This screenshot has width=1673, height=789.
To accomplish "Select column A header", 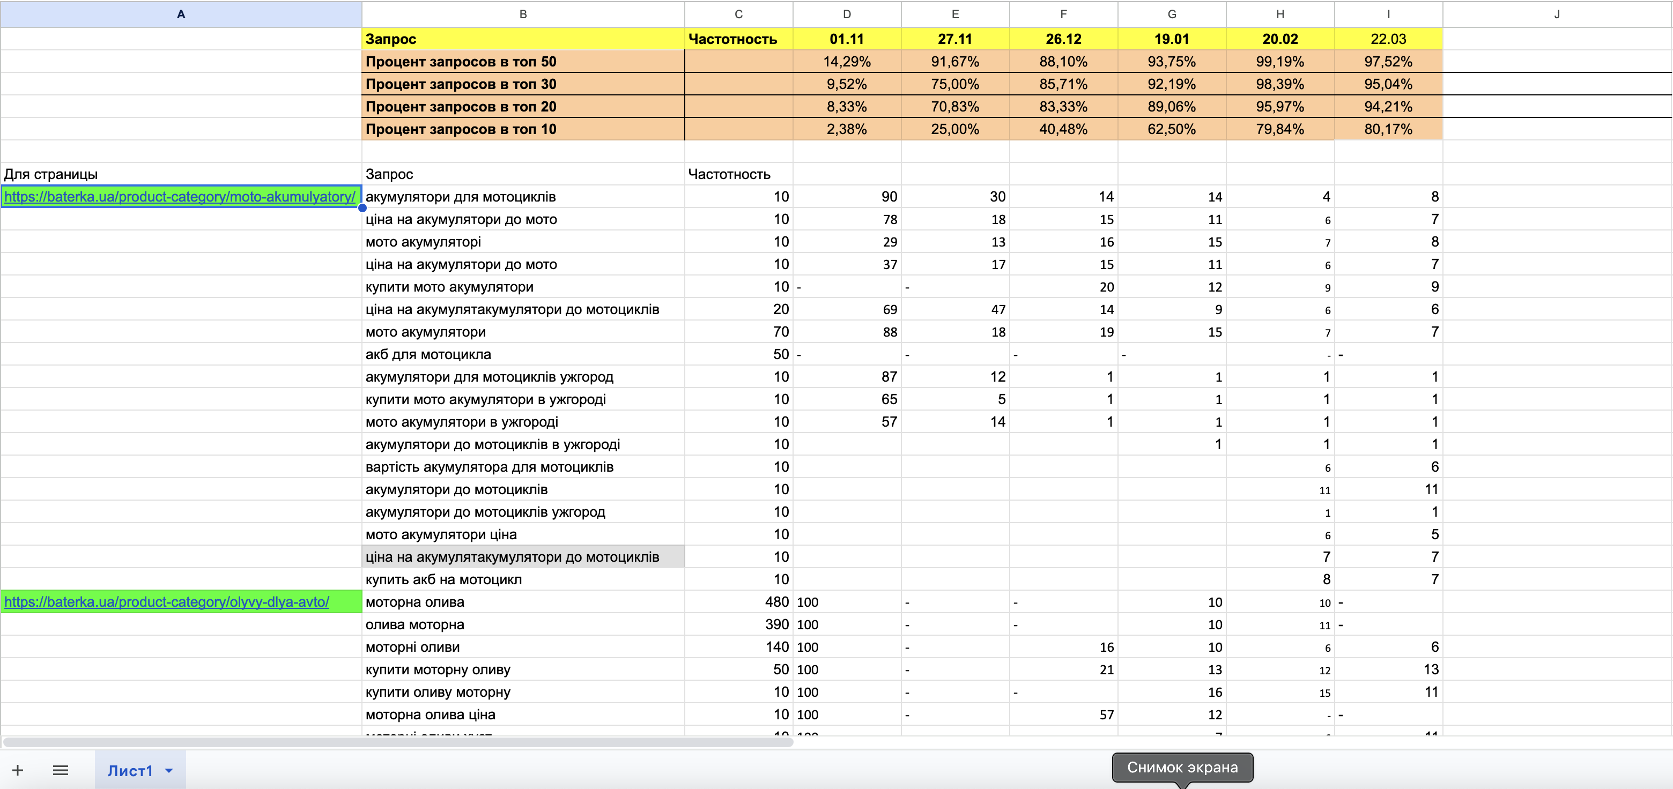I will point(181,14).
